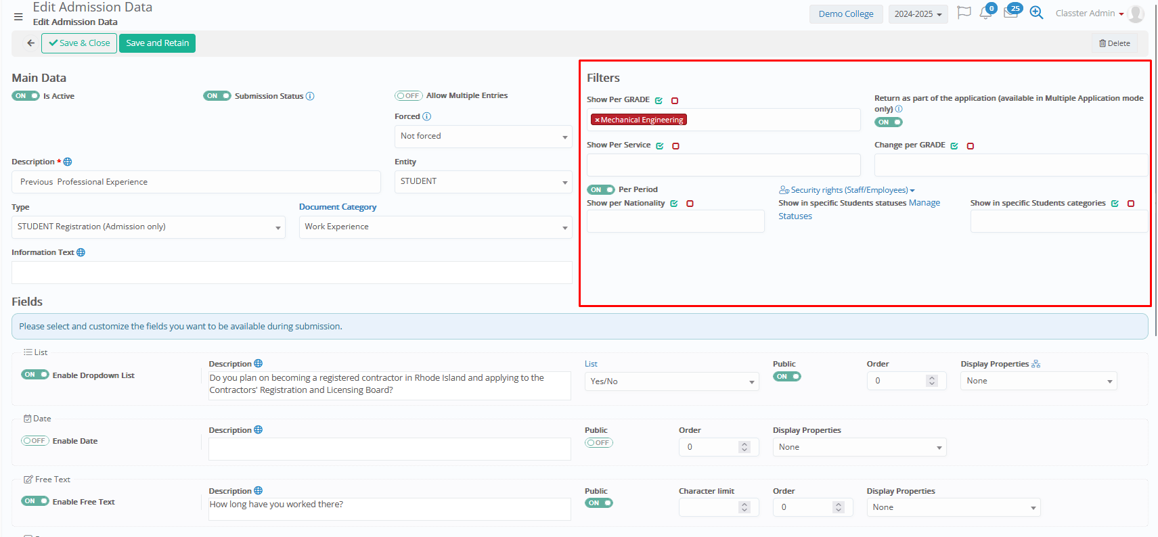1158x537 pixels.
Task: Toggle the Is Active switch
Action: [x=26, y=96]
